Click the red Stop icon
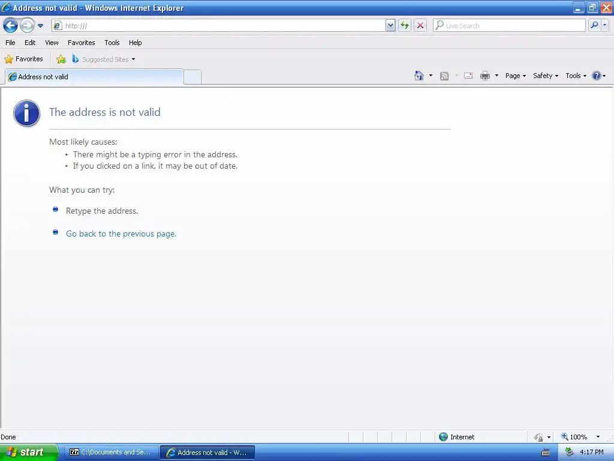Screen dimensions: 614x461 pos(420,26)
